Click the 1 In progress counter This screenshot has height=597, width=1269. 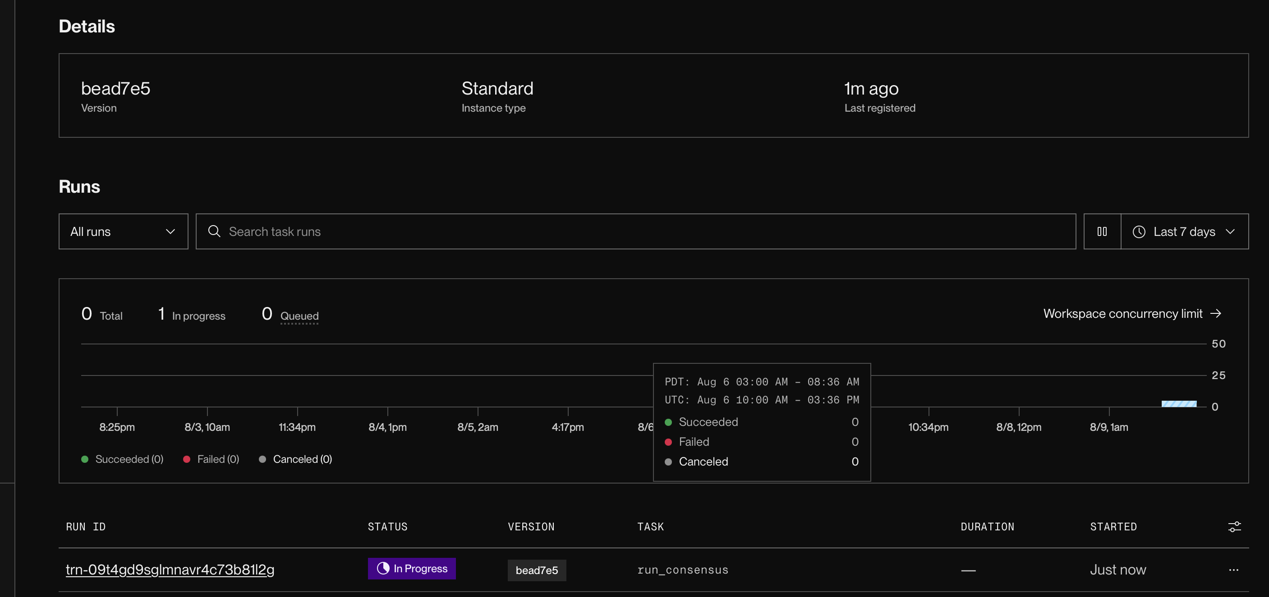point(192,314)
